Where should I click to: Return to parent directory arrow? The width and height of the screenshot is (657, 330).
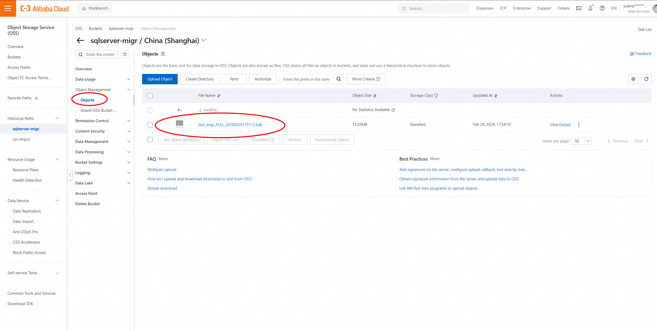click(x=180, y=110)
